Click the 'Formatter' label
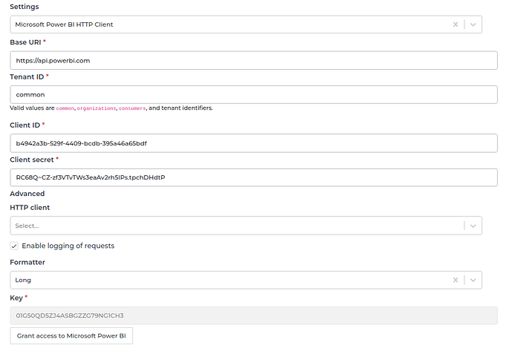This screenshot has height=348, width=512. coord(27,263)
